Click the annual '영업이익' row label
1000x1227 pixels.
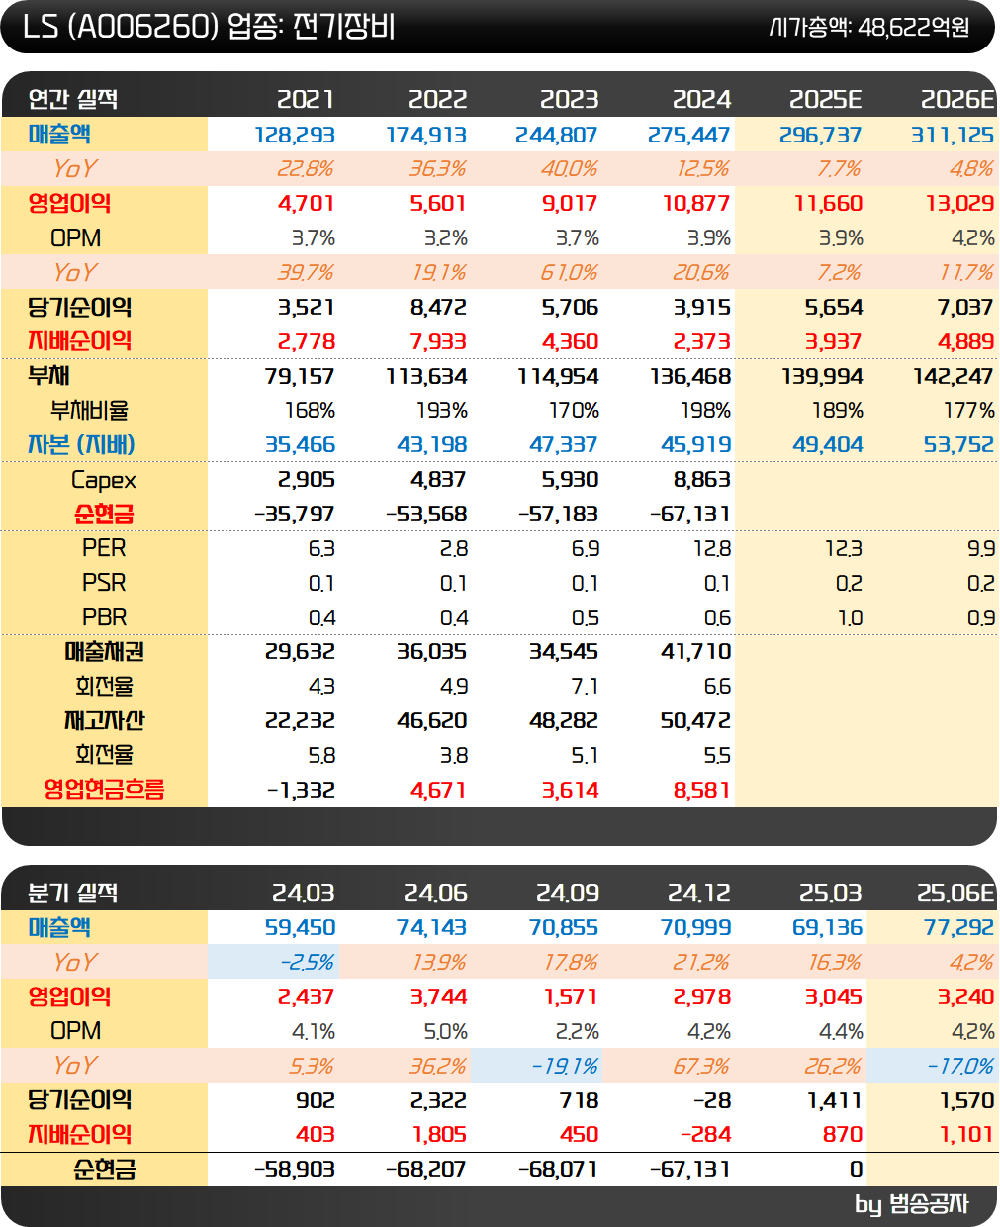point(69,204)
